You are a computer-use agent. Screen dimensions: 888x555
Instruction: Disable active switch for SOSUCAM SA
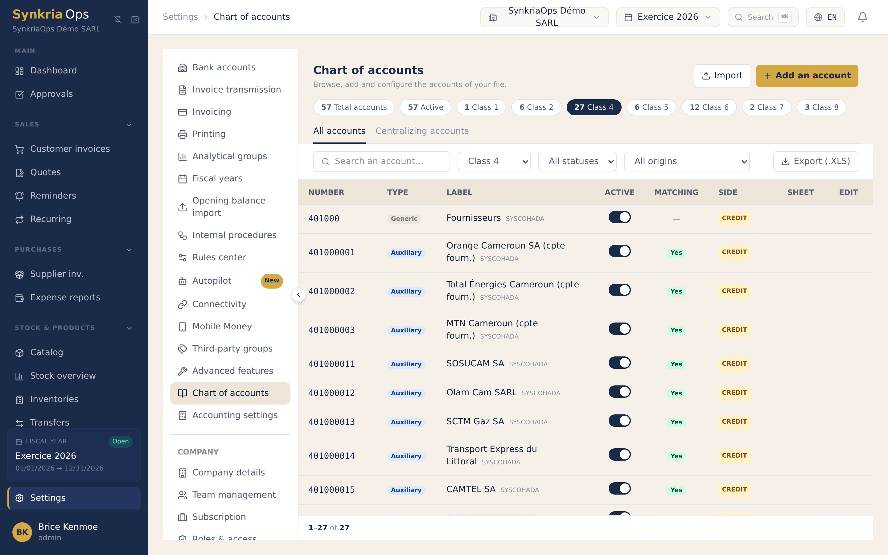point(619,363)
